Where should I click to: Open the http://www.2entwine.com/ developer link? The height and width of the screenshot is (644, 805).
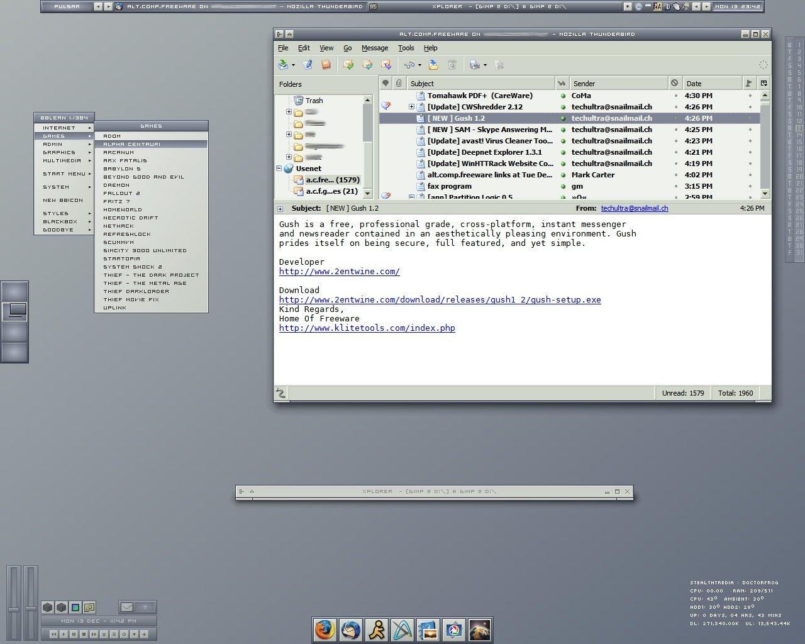340,272
